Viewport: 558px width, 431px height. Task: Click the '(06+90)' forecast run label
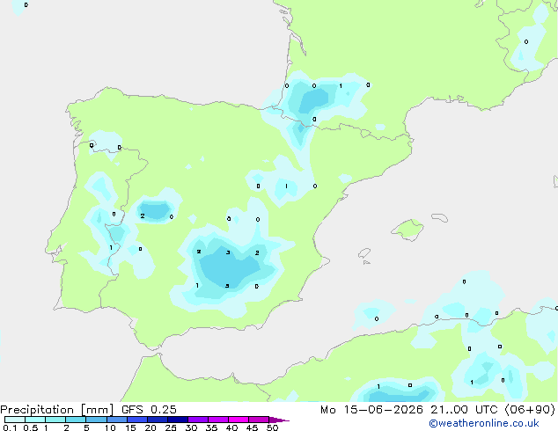530,410
